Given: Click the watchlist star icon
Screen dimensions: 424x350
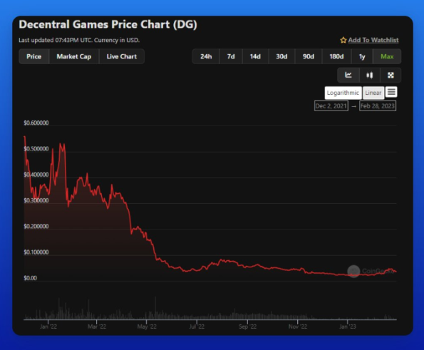Looking at the screenshot, I should 343,41.
